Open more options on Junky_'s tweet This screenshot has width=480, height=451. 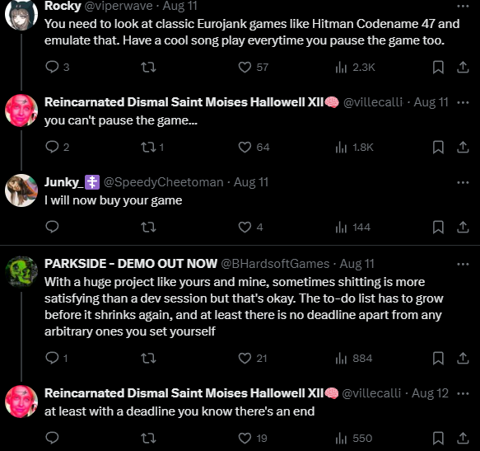(463, 182)
